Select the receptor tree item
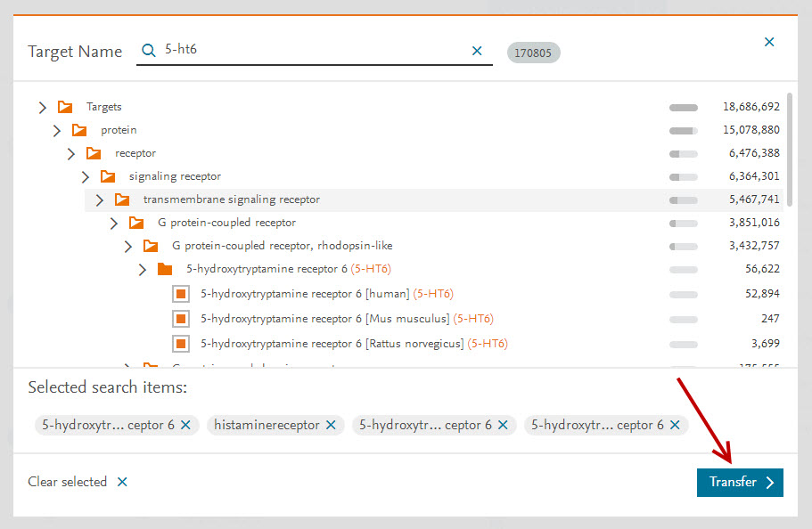Viewport: 812px width, 529px height. click(x=135, y=153)
